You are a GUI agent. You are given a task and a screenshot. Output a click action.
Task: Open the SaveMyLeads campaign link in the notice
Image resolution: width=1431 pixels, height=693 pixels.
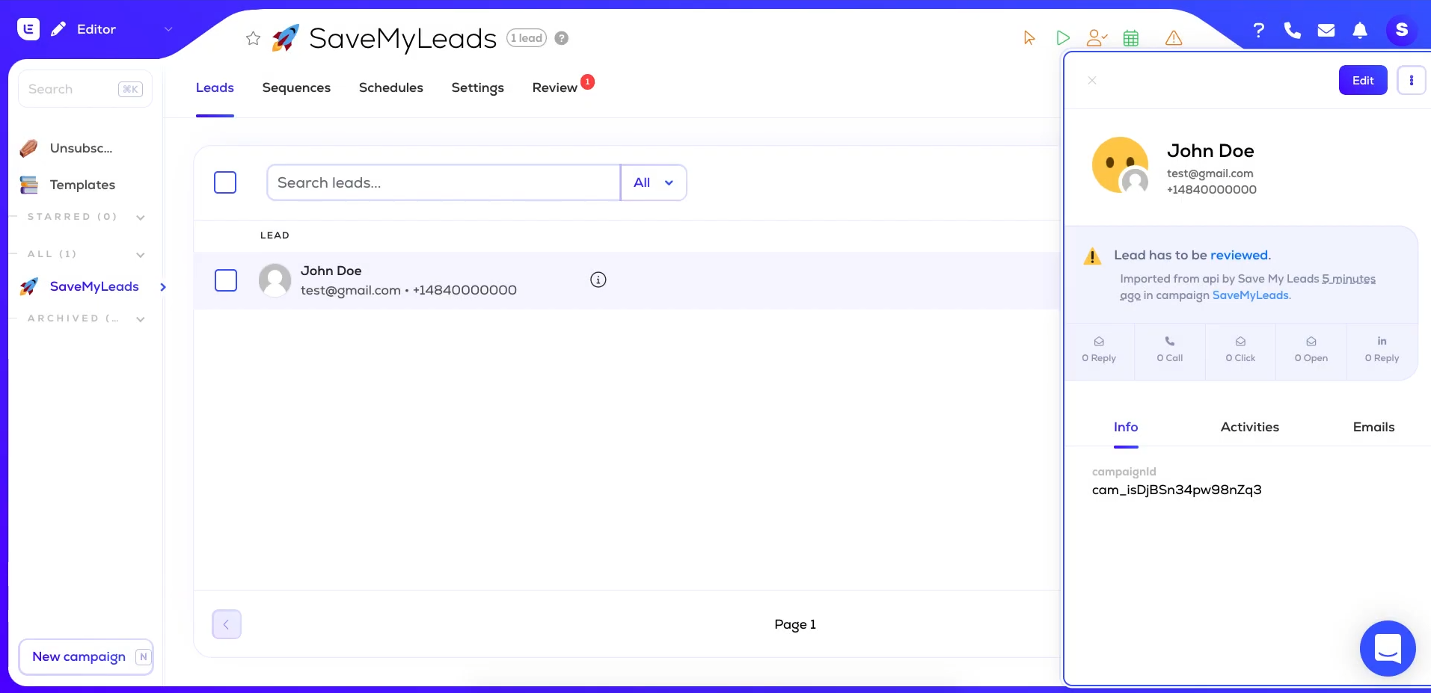pyautogui.click(x=1251, y=295)
